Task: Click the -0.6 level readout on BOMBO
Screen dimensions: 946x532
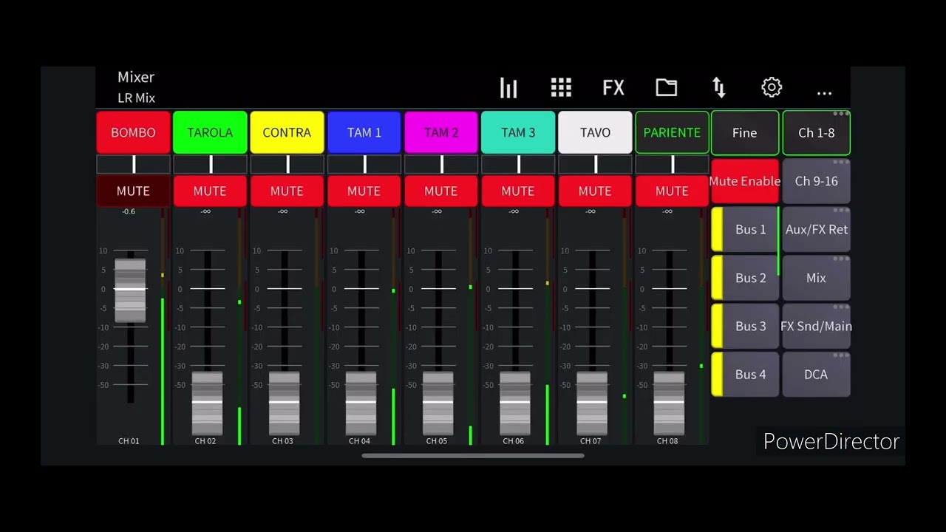Action: pyautogui.click(x=129, y=212)
